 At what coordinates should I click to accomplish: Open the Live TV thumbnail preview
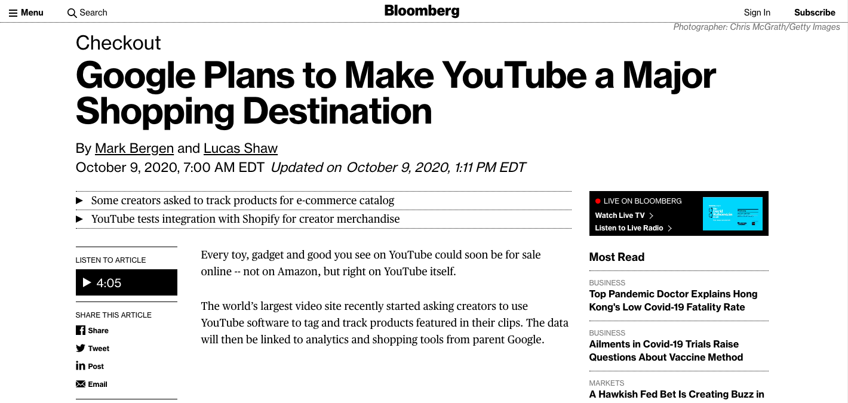coord(733,214)
